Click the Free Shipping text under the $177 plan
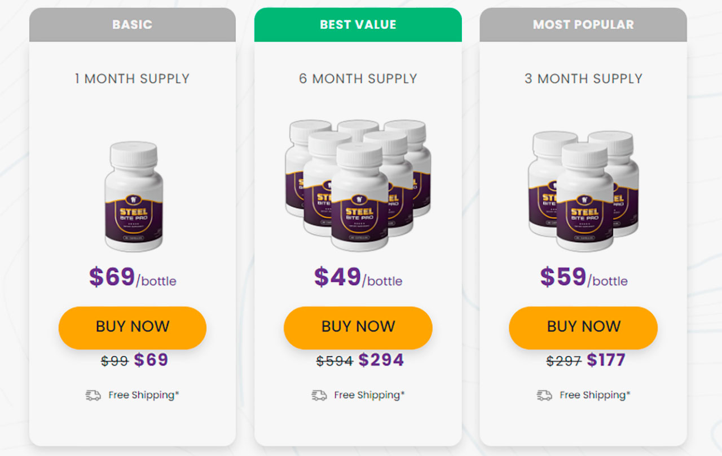722x456 pixels. [x=595, y=395]
